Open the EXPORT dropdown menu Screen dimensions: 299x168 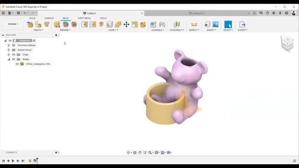(x=242, y=30)
